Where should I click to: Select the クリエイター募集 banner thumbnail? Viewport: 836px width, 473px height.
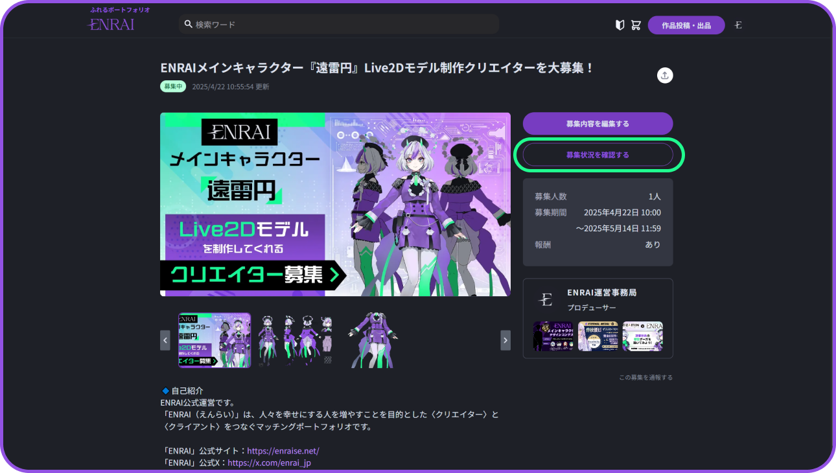(215, 340)
